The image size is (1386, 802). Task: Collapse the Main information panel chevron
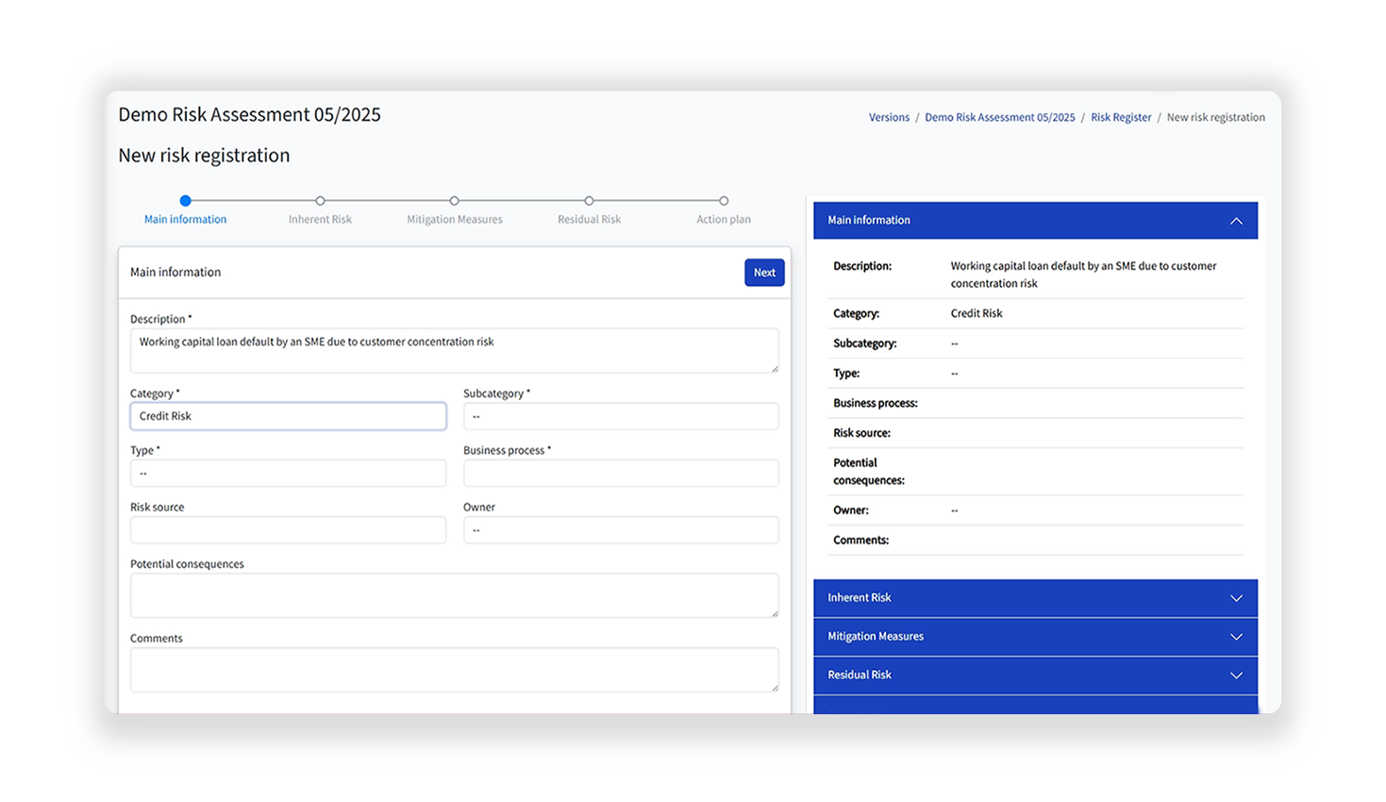[x=1235, y=221]
